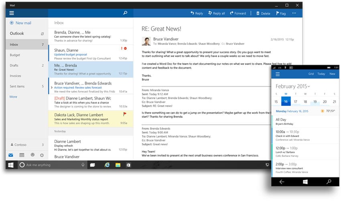Sync the Outlook account with refresh icon

pos(43,34)
